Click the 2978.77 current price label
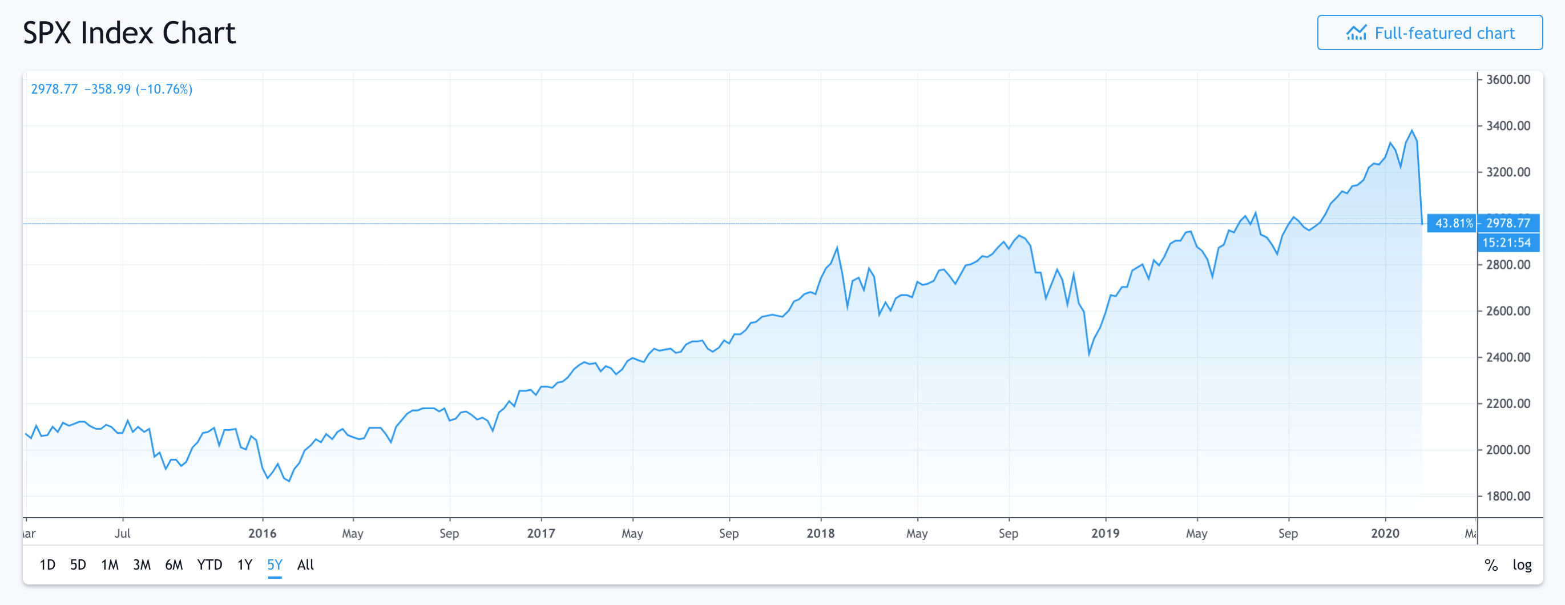The image size is (1565, 605). [x=1508, y=223]
